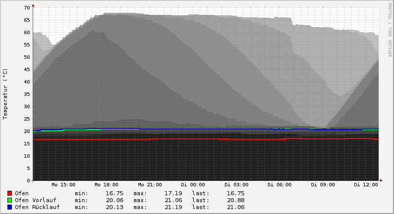Click the Temperatur (°C) axis title
The height and width of the screenshot is (214, 394).
point(5,94)
